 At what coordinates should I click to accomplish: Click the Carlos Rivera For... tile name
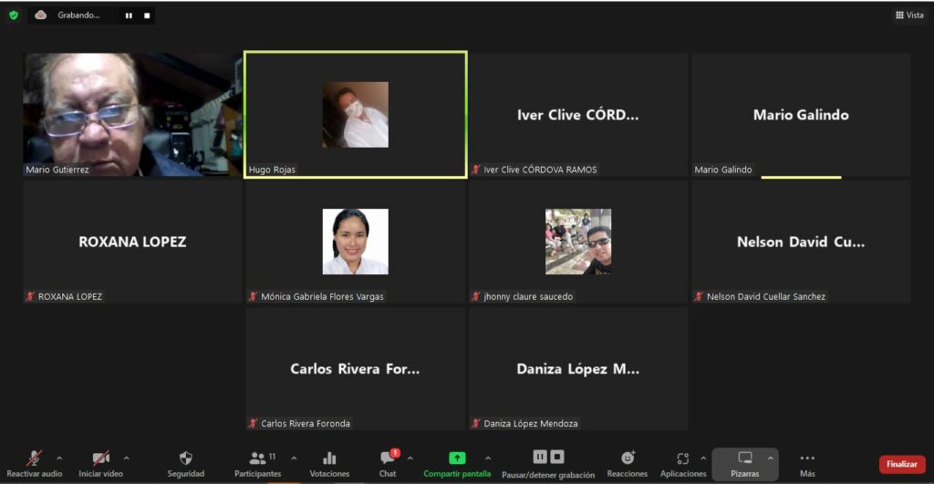click(355, 369)
